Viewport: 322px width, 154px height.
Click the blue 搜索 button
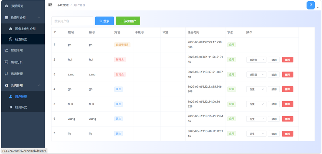[104, 21]
